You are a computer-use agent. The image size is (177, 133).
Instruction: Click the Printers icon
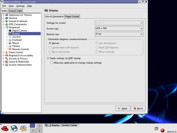(10, 46)
